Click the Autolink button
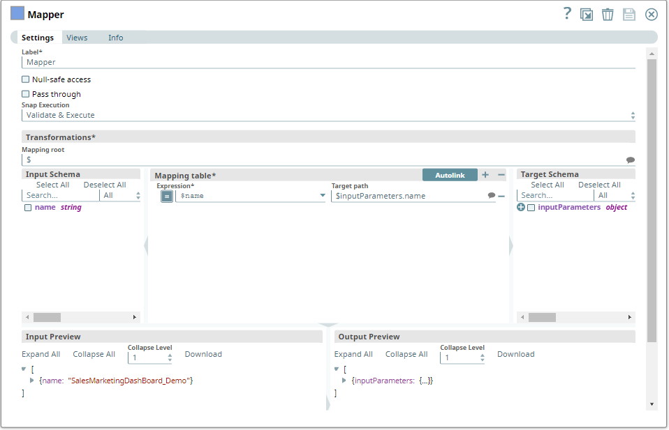This screenshot has height=430, width=669. (x=450, y=175)
